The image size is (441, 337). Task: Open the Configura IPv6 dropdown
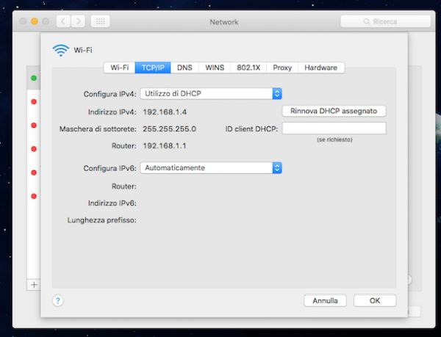[x=211, y=168]
